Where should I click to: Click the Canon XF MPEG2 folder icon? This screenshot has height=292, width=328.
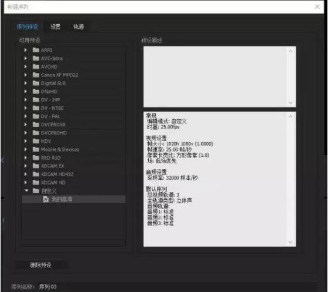tap(36, 75)
